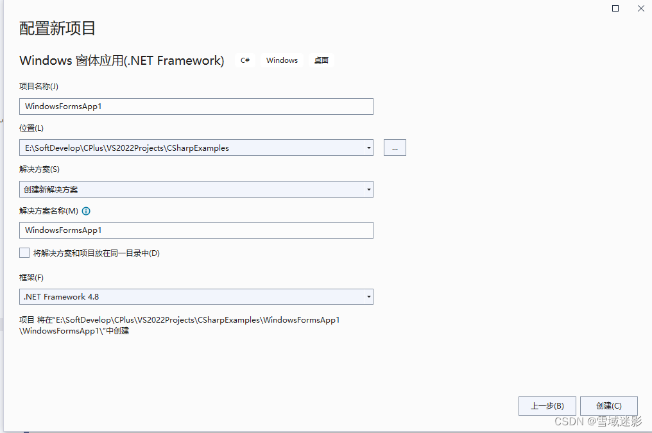Click the info icon next to solution name

86,210
